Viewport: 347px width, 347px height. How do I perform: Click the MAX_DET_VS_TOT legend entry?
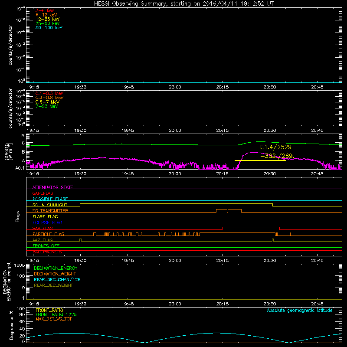point(54,319)
